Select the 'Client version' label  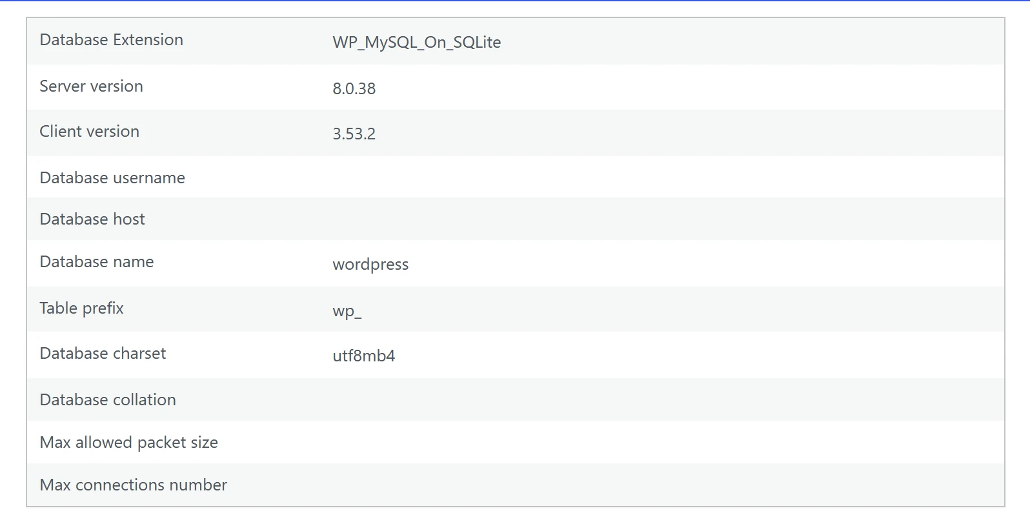pyautogui.click(x=89, y=132)
